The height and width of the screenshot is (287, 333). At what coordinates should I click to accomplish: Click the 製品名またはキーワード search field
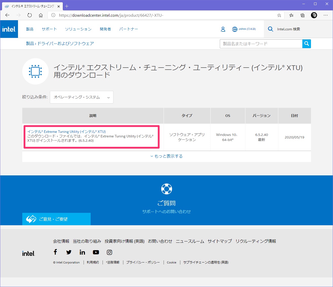coord(261,44)
